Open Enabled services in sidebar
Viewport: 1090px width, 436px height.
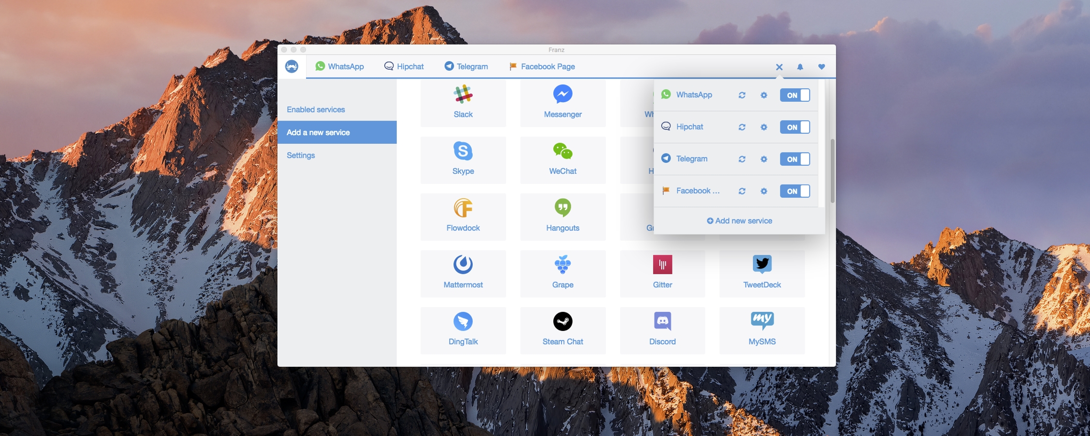point(316,109)
